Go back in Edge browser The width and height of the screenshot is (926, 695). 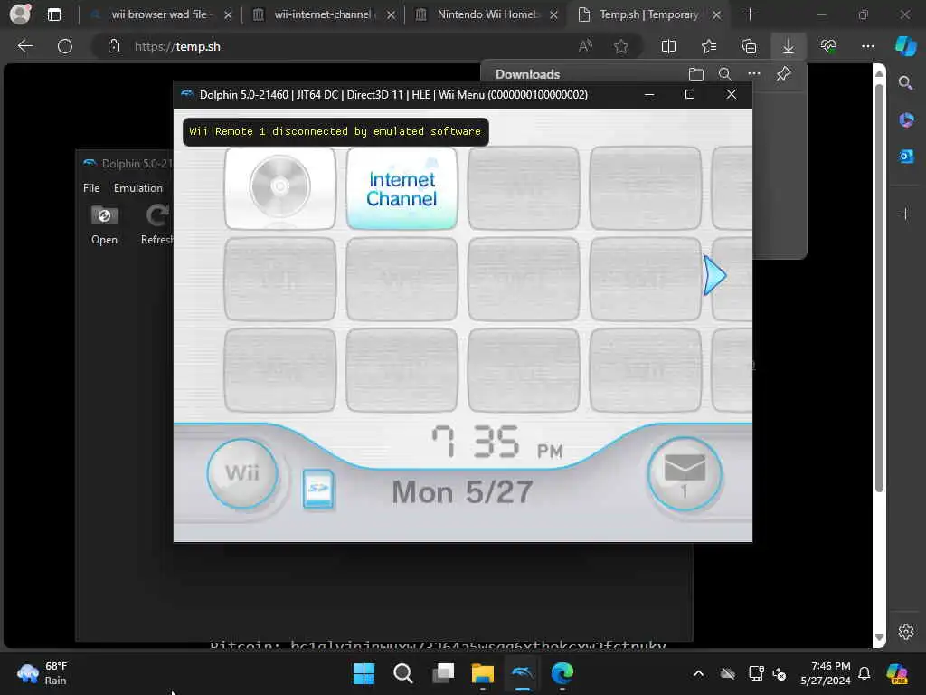click(24, 46)
